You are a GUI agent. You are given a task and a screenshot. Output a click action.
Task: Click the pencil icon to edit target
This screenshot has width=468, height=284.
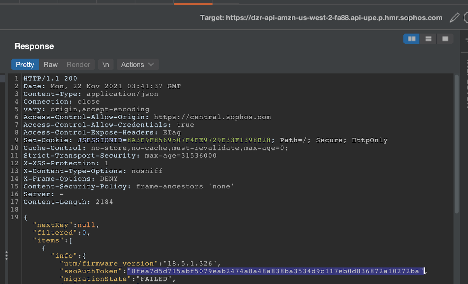pyautogui.click(x=454, y=17)
